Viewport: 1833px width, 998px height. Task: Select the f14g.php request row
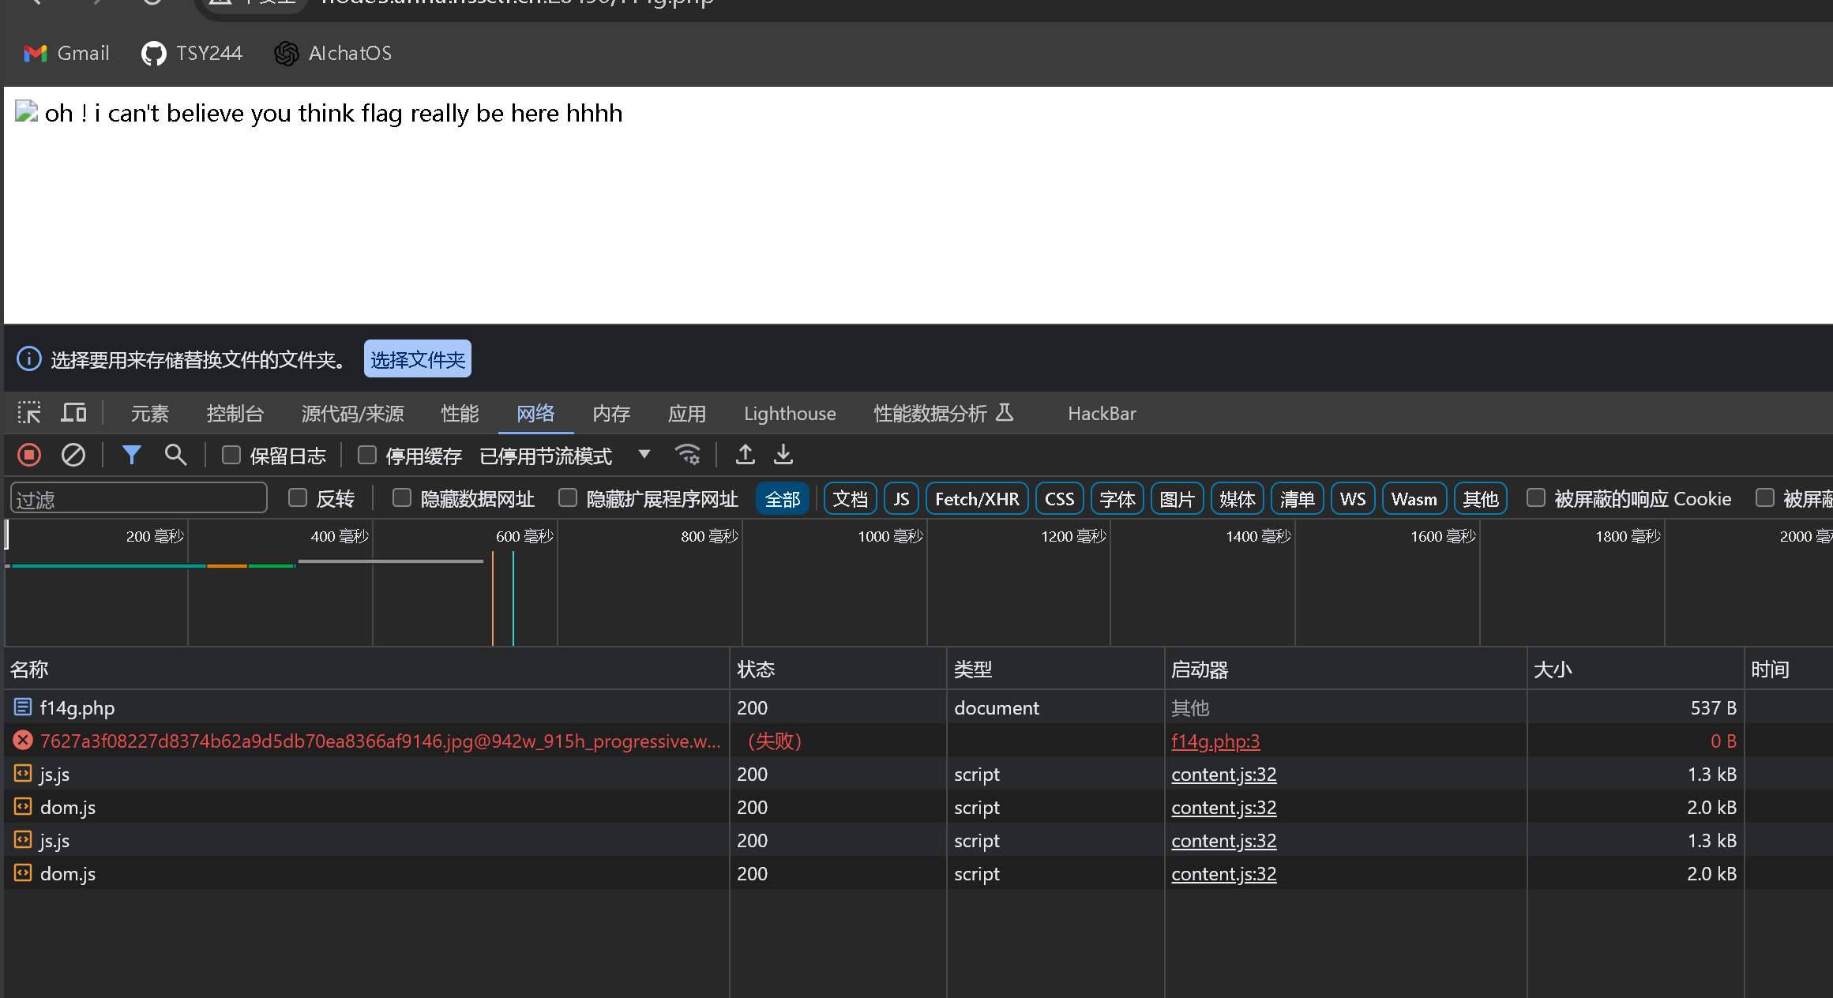point(77,708)
